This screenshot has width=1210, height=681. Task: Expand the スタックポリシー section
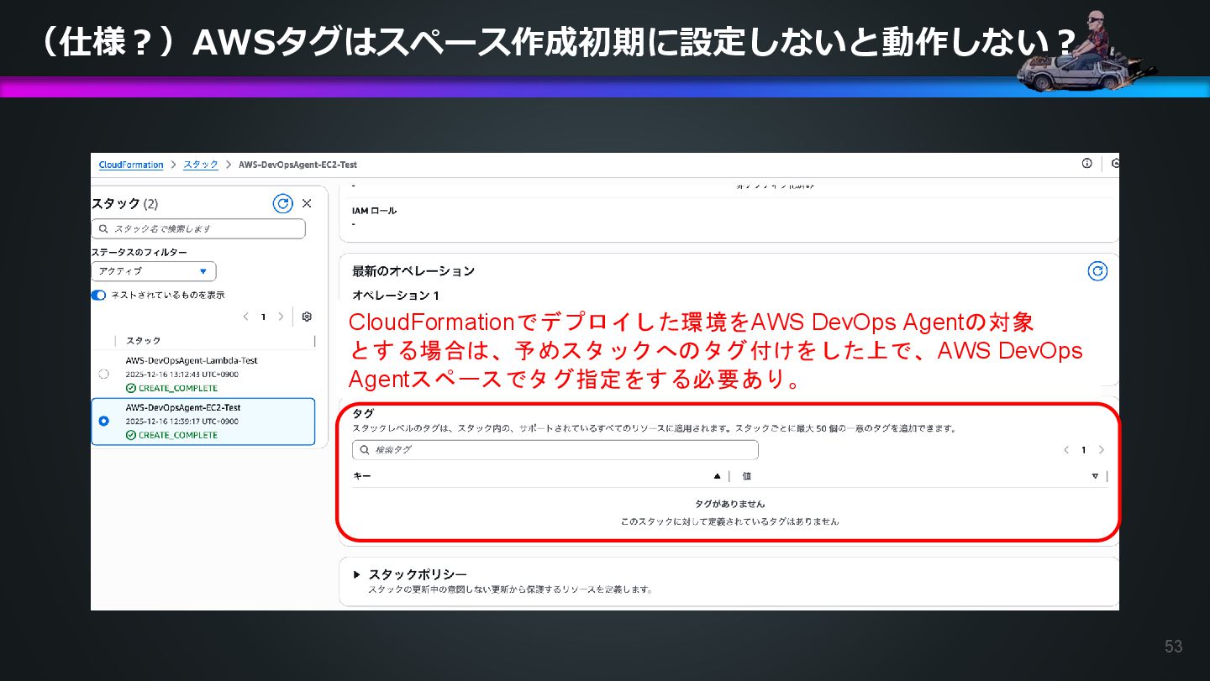click(357, 574)
